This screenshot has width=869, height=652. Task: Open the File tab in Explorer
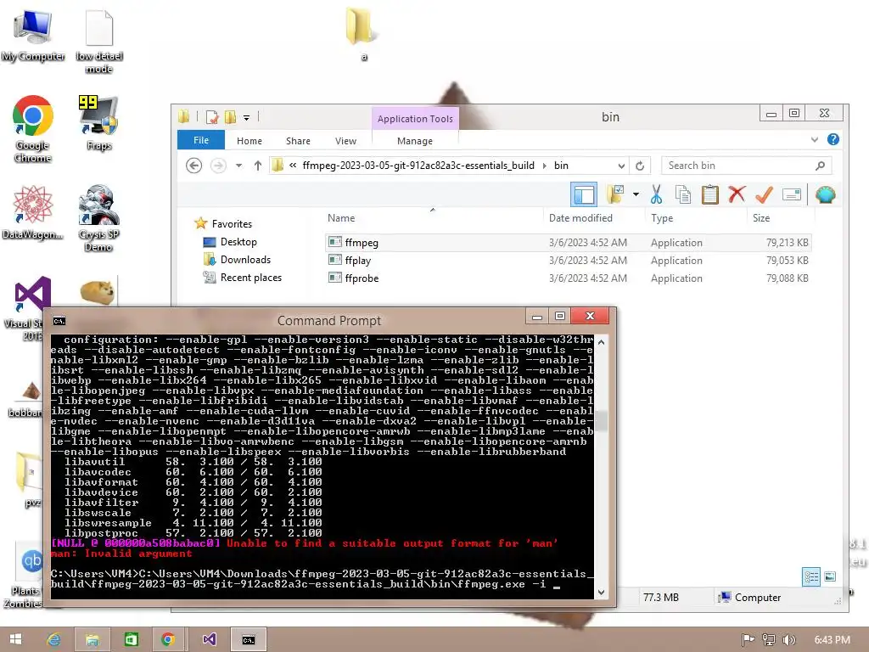pyautogui.click(x=200, y=140)
